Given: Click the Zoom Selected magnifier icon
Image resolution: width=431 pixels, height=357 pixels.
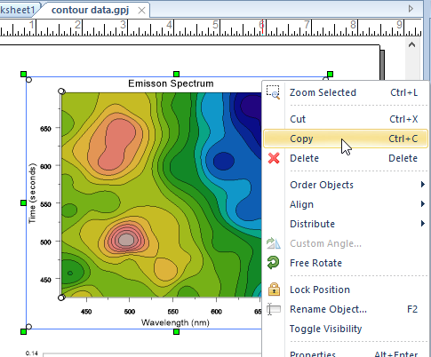Looking at the screenshot, I should pos(273,92).
